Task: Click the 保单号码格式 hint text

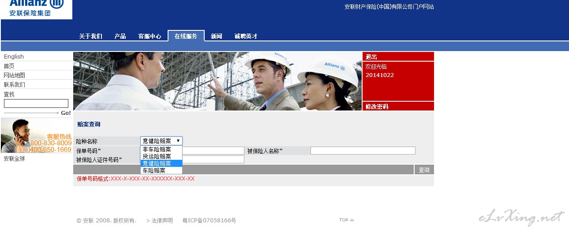Action: click(135, 179)
